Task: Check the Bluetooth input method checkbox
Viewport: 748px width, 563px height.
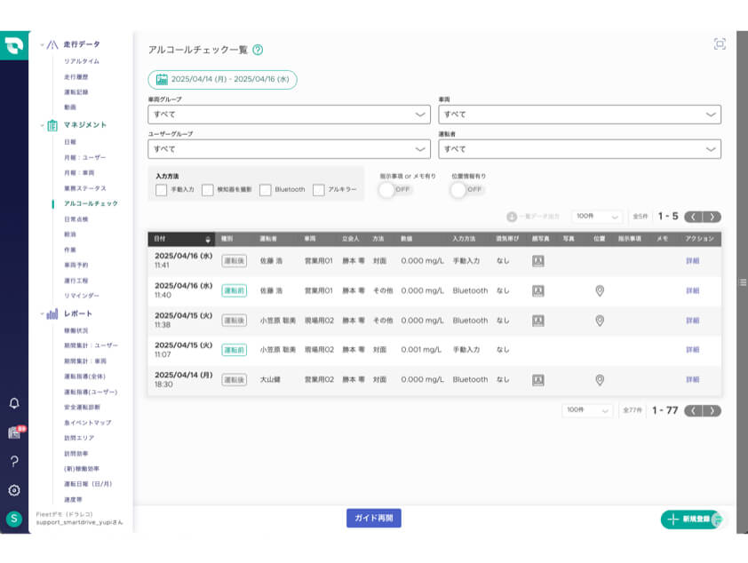Action: 266,190
